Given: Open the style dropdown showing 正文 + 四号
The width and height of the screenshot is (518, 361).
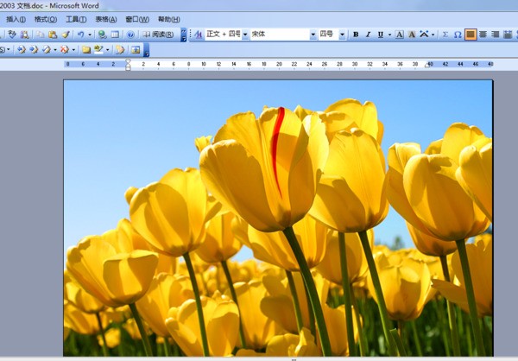Looking at the screenshot, I should [x=245, y=35].
